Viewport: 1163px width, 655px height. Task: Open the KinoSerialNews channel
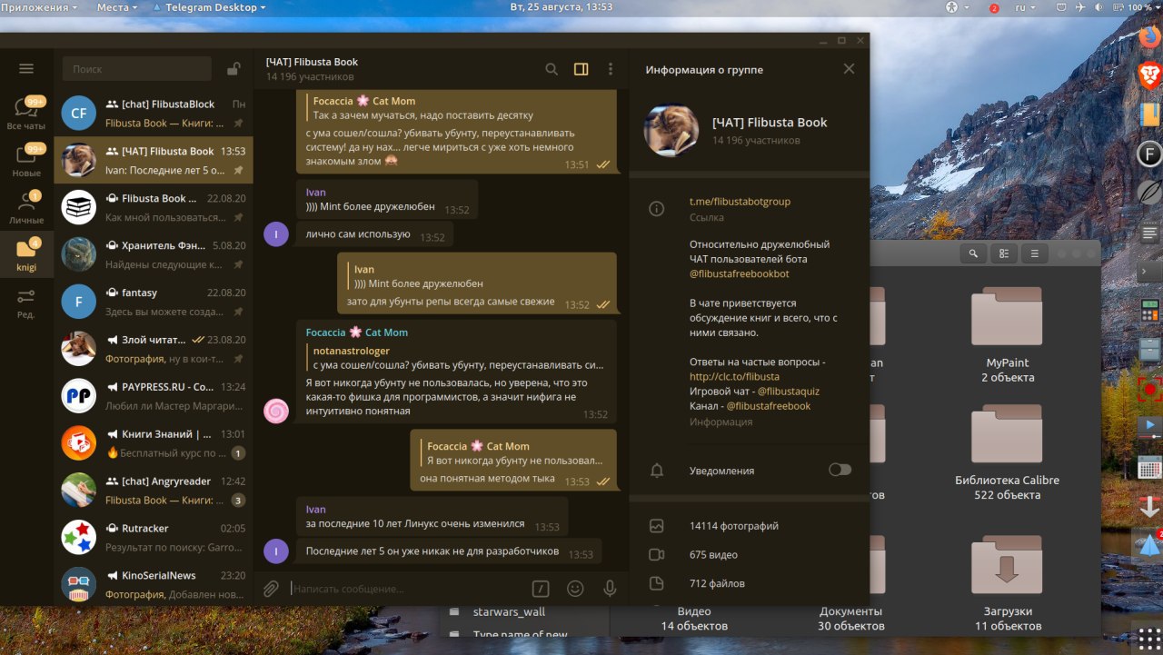pos(154,584)
